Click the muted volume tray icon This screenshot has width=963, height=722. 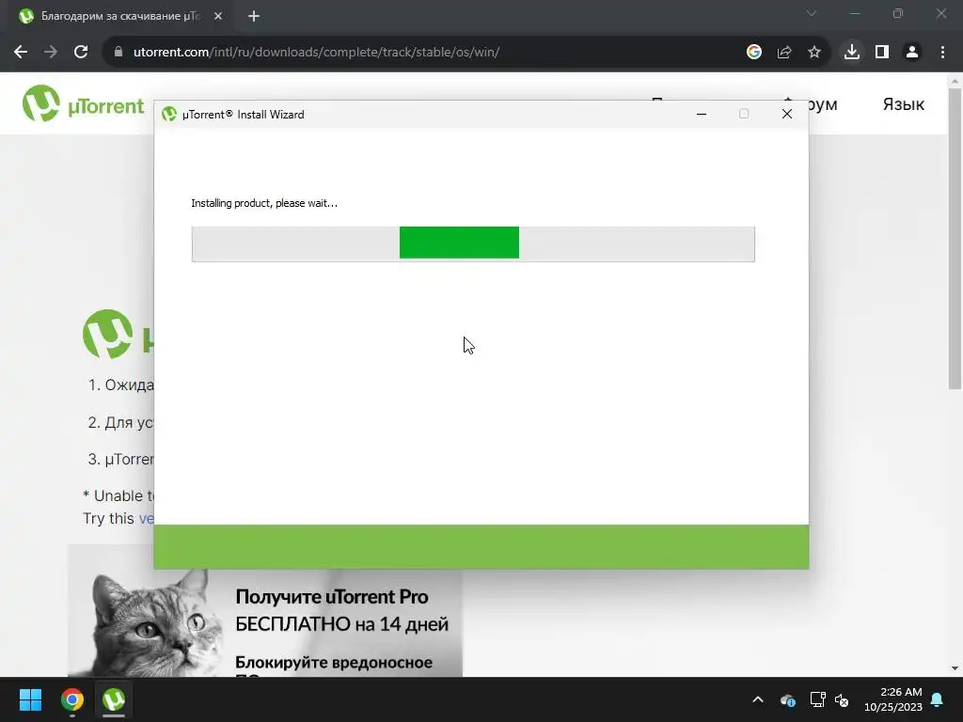(x=842, y=699)
